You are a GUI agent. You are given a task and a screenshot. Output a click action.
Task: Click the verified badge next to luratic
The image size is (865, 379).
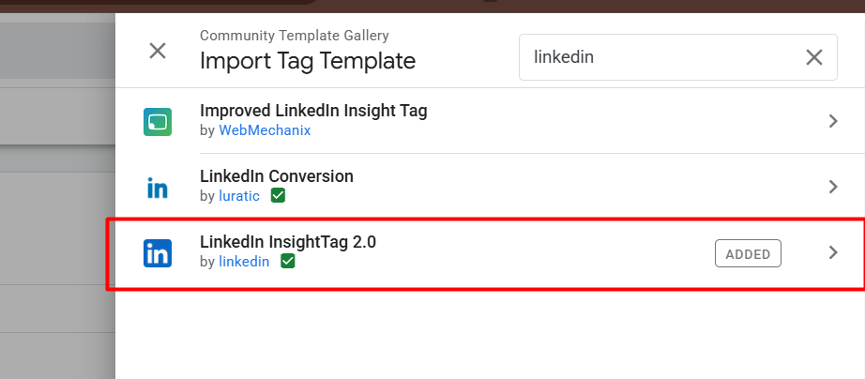[278, 196]
